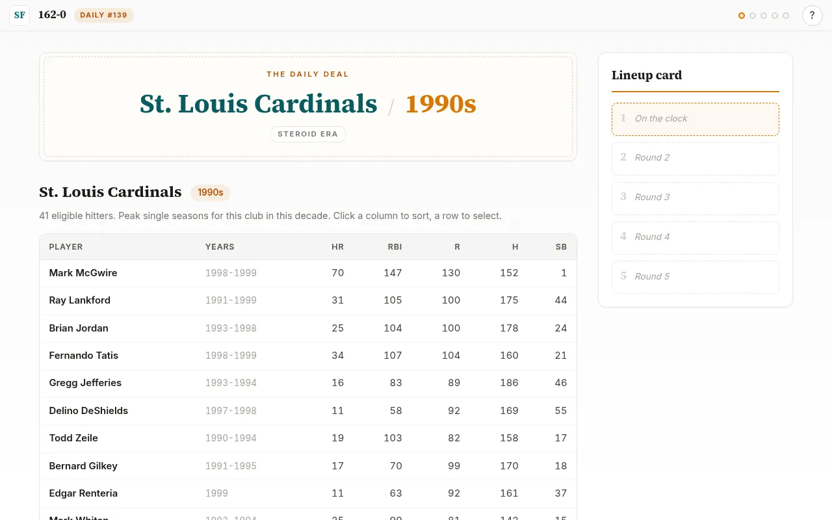Sort table by R column

[x=458, y=247]
